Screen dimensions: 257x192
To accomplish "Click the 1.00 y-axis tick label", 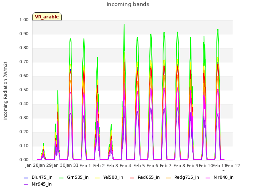I will point(24,20).
